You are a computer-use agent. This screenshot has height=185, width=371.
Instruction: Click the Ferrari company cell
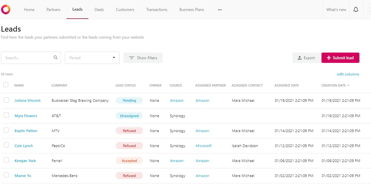point(57,161)
